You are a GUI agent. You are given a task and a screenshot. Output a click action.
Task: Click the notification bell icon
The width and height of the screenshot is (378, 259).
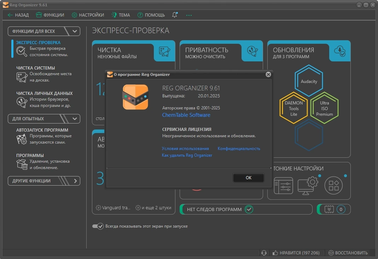click(x=175, y=15)
